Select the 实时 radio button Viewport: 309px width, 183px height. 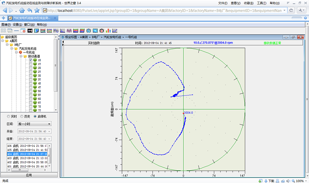pyautogui.click(x=8, y=117)
